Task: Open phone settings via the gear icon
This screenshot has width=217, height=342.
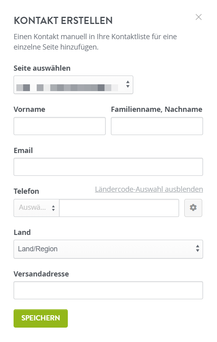Action: click(193, 208)
